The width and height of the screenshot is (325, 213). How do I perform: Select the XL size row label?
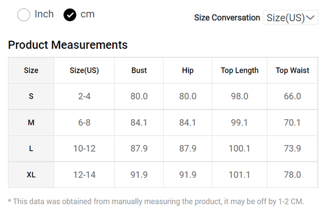31,175
